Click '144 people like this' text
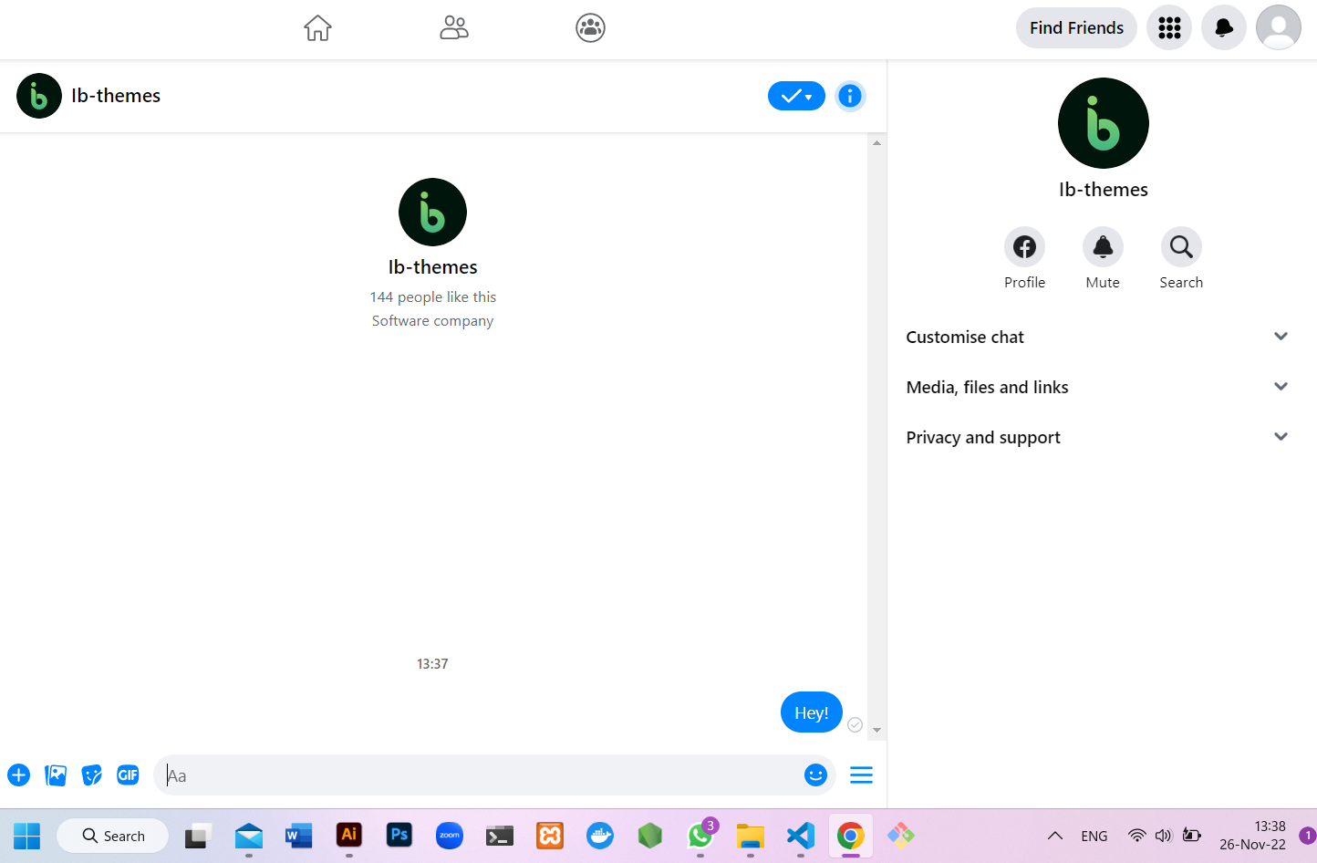 (432, 297)
